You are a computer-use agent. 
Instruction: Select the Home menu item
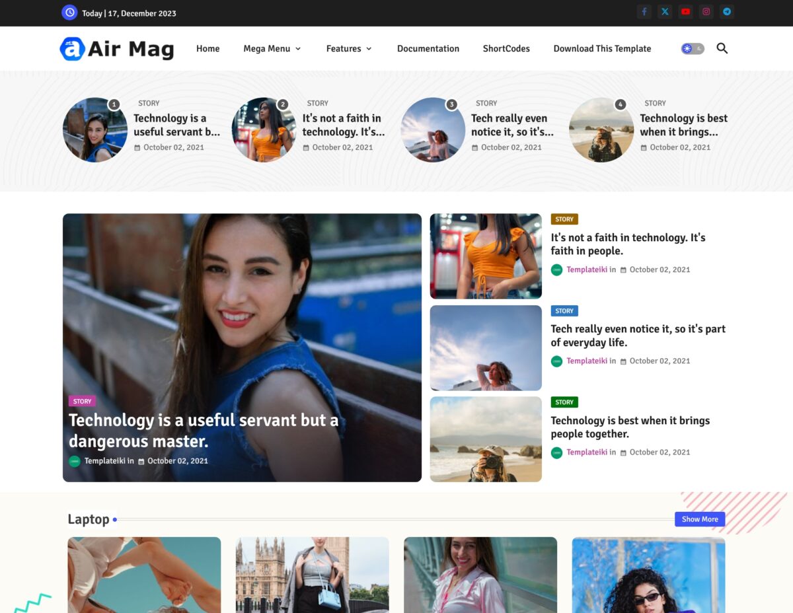[208, 48]
